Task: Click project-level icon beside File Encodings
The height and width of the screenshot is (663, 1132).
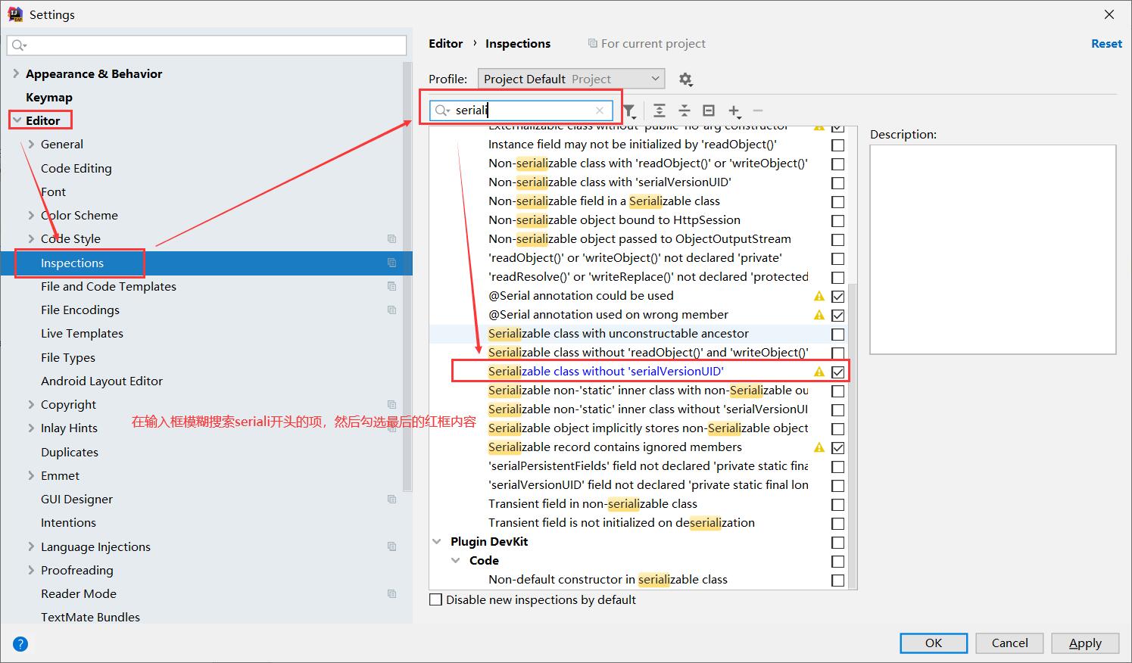Action: pyautogui.click(x=391, y=310)
